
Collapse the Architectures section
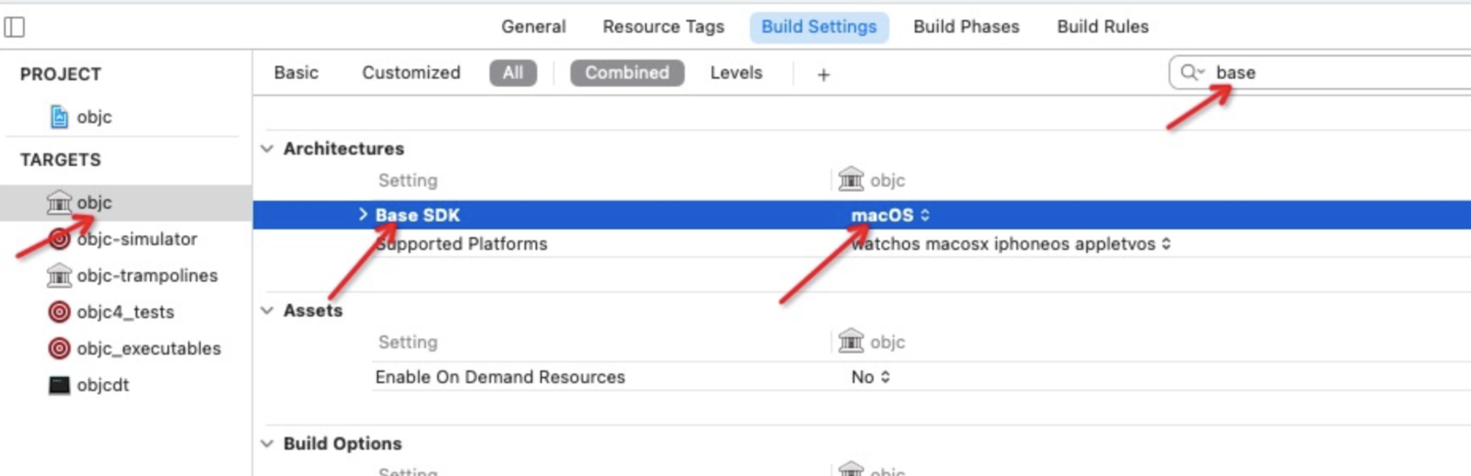[267, 149]
